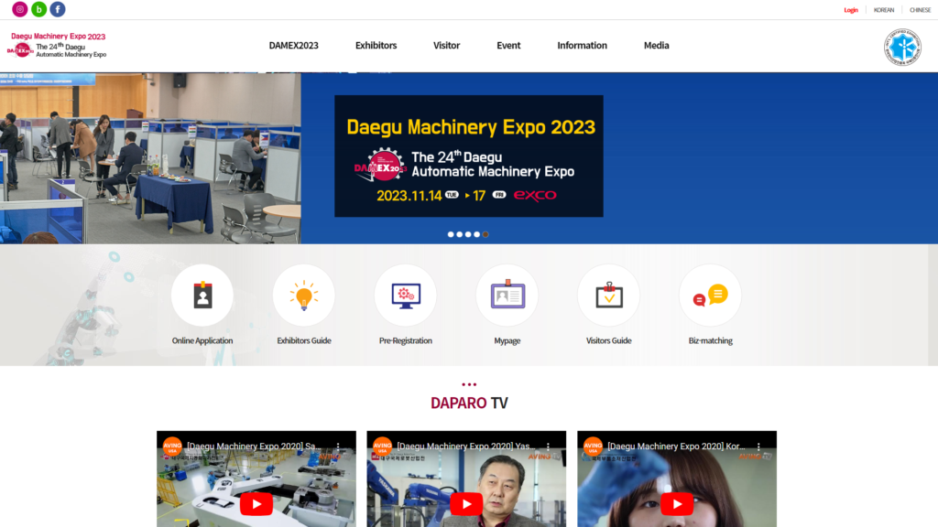Click the Exhibitors Guide label
Screen dimensions: 938x527
[x=304, y=340]
